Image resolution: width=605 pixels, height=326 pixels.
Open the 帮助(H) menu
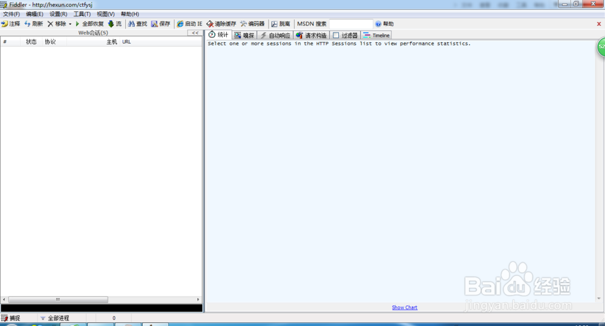pyautogui.click(x=129, y=14)
